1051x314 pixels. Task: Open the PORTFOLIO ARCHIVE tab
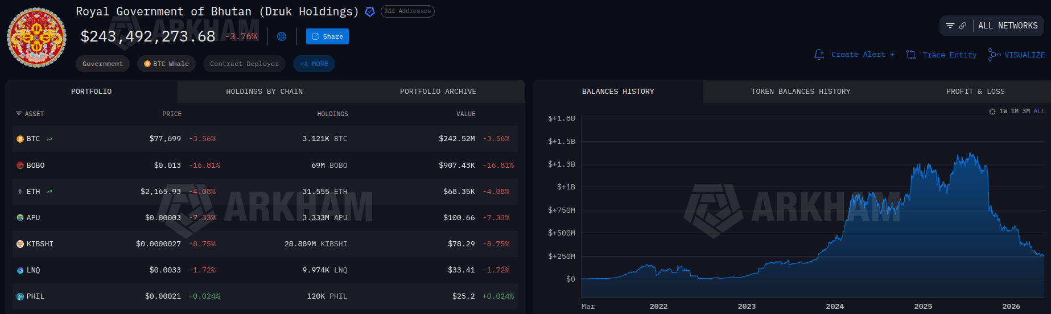tap(438, 92)
